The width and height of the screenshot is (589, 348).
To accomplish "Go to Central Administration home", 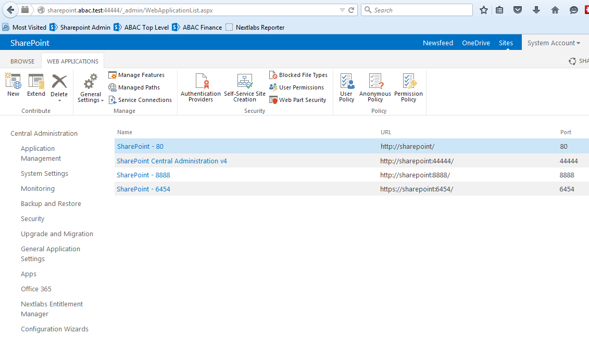I will (44, 133).
